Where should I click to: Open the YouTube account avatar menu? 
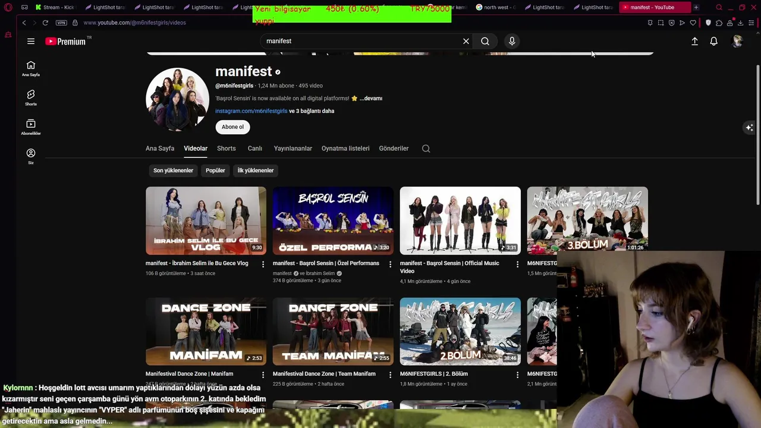[737, 41]
